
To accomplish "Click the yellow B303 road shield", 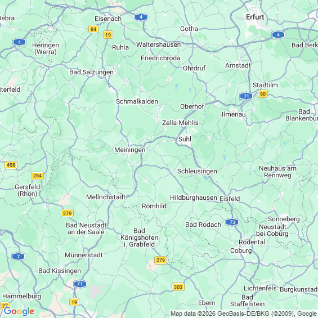I will [178, 287].
